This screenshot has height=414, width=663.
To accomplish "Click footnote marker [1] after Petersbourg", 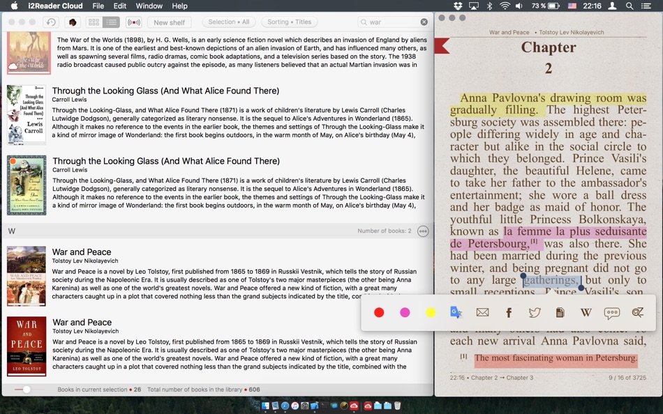I will [x=534, y=241].
